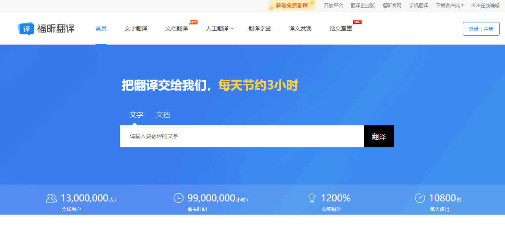Open the 下载客户端 dropdown menu

(450, 6)
